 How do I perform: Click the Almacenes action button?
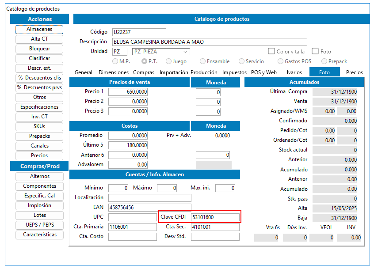39,29
